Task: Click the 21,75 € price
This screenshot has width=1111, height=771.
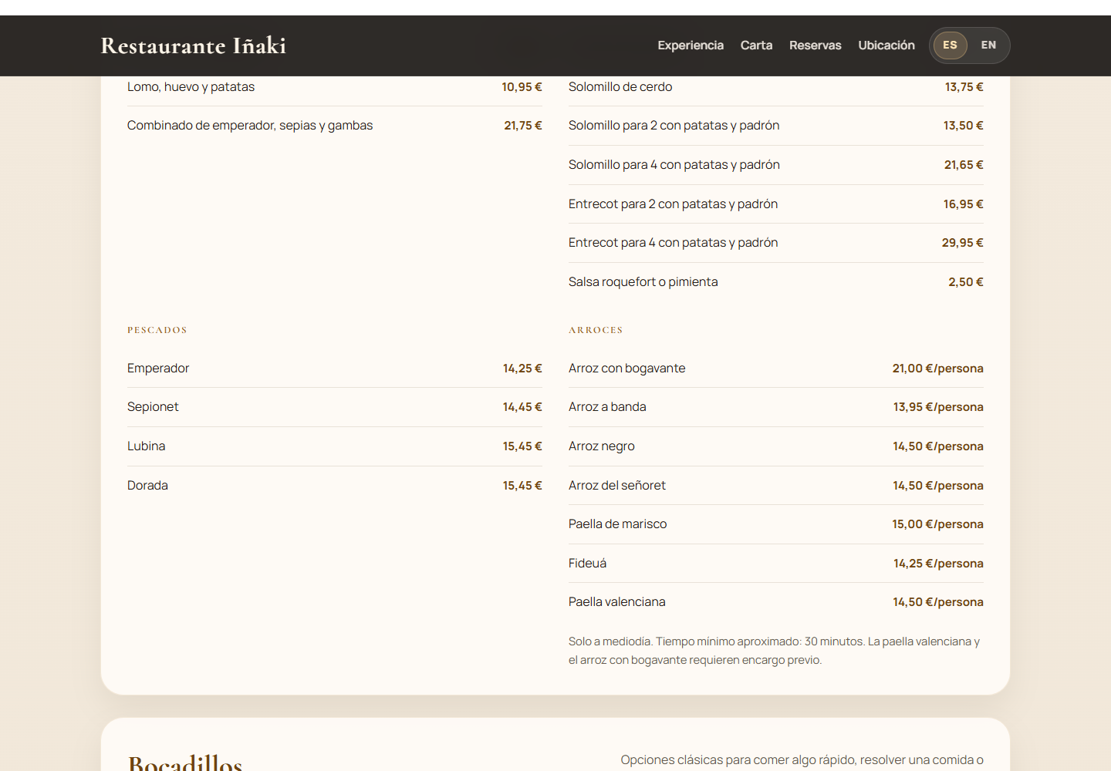Action: click(523, 126)
